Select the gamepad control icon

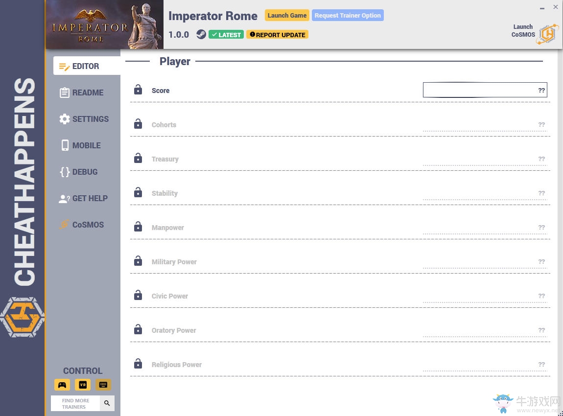tap(62, 385)
